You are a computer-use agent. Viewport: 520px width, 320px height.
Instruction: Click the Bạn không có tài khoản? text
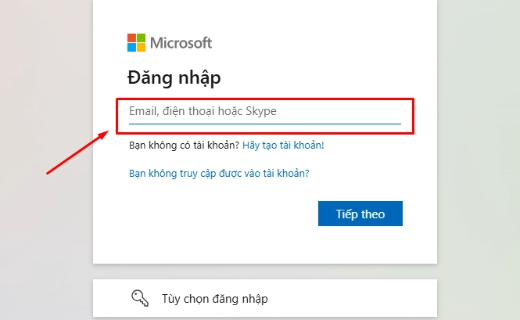tap(184, 146)
